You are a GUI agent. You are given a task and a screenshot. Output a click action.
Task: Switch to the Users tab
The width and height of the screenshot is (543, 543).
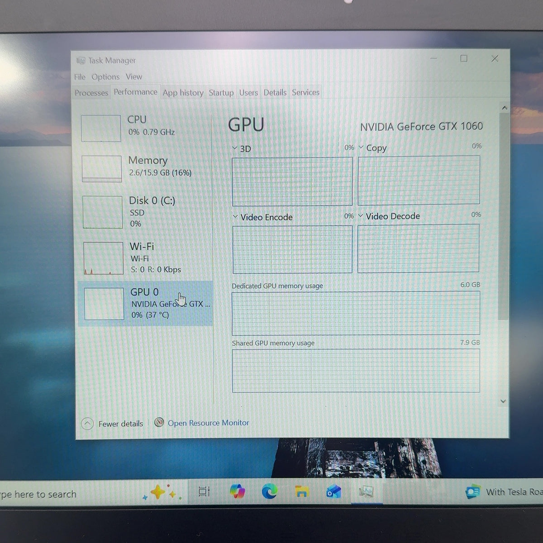point(248,93)
